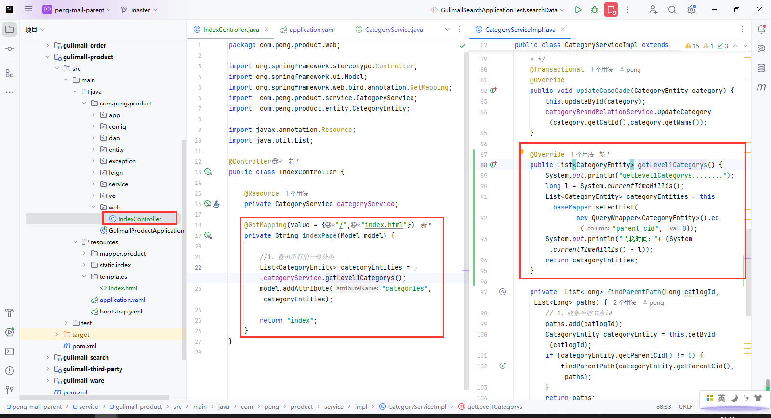The image size is (771, 418).
Task: Click the intention lightbulb at line 87
Action: tap(521, 152)
